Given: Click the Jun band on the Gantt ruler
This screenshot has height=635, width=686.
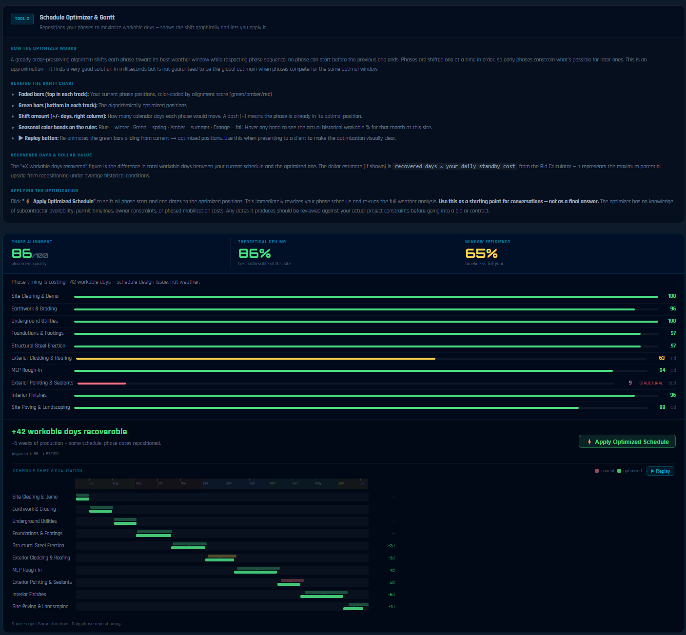Looking at the screenshot, I should pyautogui.click(x=348, y=483).
